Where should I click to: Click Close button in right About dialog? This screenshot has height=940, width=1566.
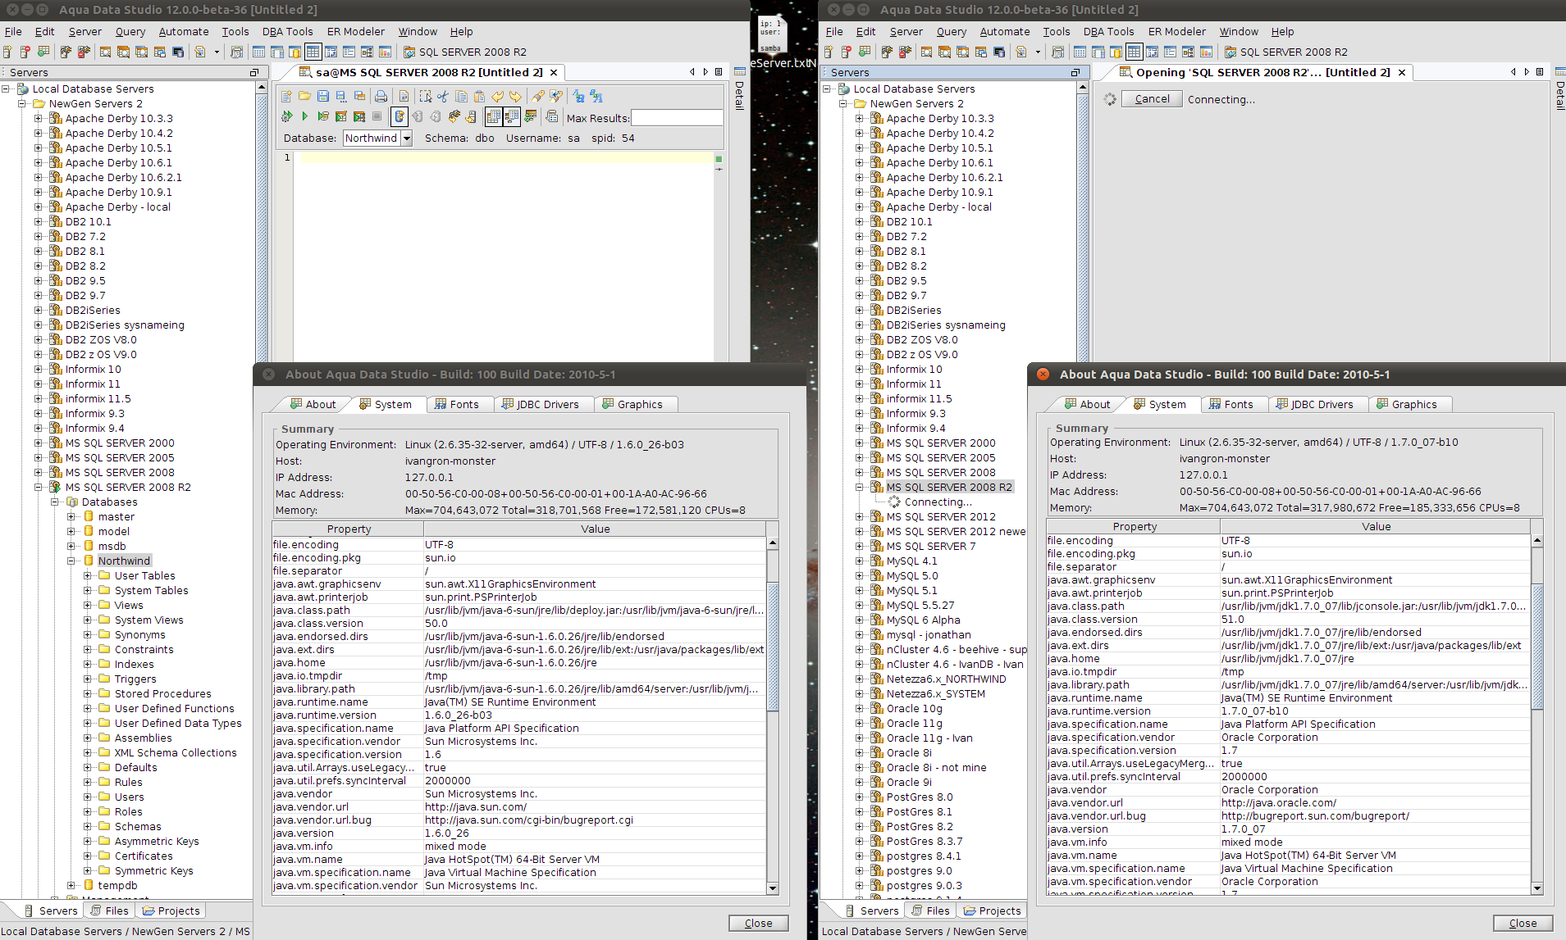tap(1523, 923)
